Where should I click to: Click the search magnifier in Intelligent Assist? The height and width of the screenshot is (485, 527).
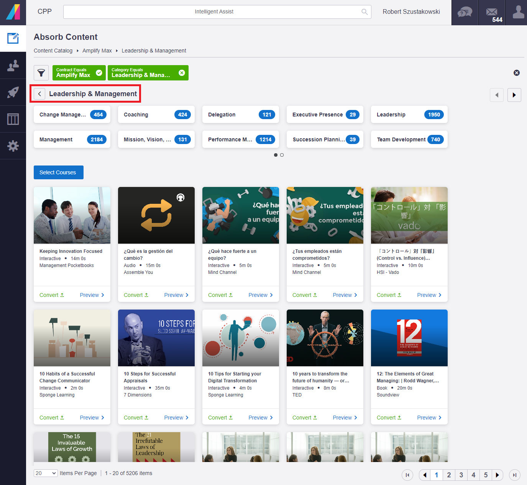(x=364, y=12)
